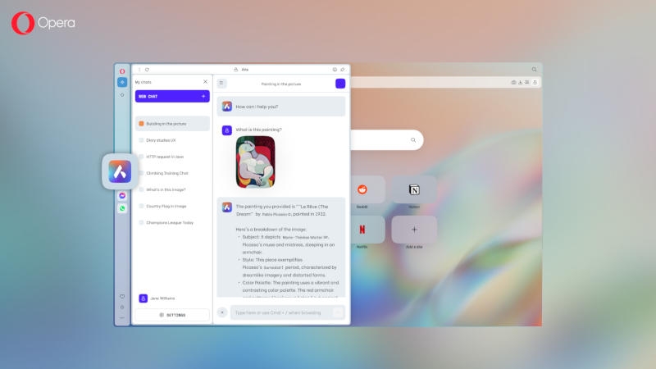Click the Picasso painting thumbnail in chat
The image size is (656, 369).
[x=255, y=162]
